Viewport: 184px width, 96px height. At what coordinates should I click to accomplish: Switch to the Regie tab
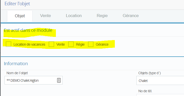pos(102,16)
